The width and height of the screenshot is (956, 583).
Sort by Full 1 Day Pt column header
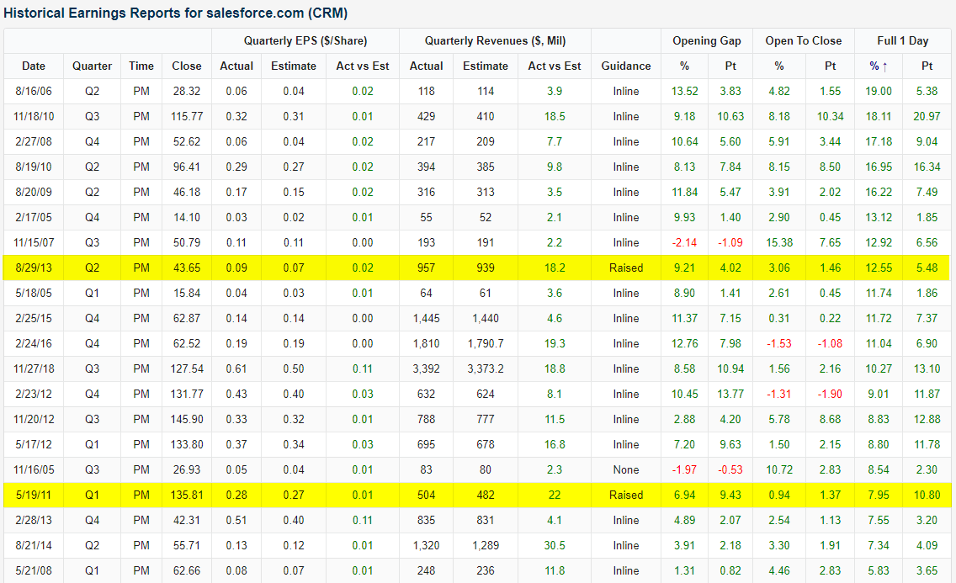(x=927, y=66)
